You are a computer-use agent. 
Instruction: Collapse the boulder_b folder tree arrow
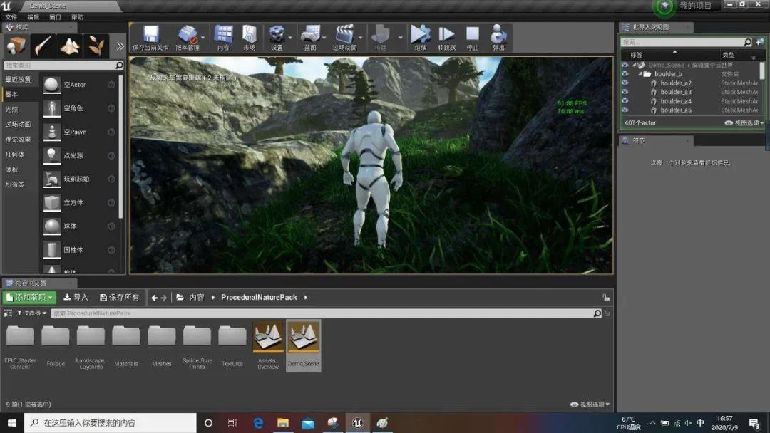[640, 73]
